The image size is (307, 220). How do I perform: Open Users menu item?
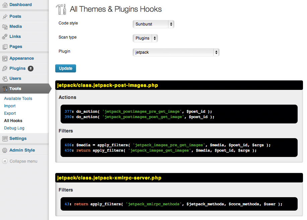click(24, 78)
